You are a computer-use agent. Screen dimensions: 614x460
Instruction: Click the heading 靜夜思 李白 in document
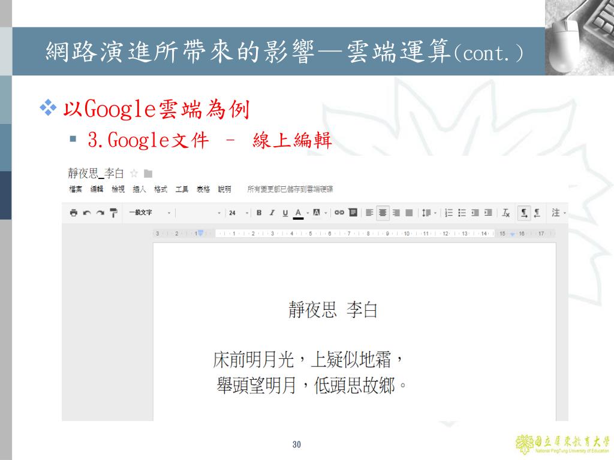click(x=332, y=310)
